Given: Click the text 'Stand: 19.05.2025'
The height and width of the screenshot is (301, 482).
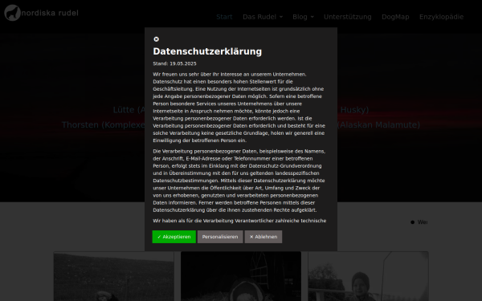Looking at the screenshot, I should (x=174, y=63).
